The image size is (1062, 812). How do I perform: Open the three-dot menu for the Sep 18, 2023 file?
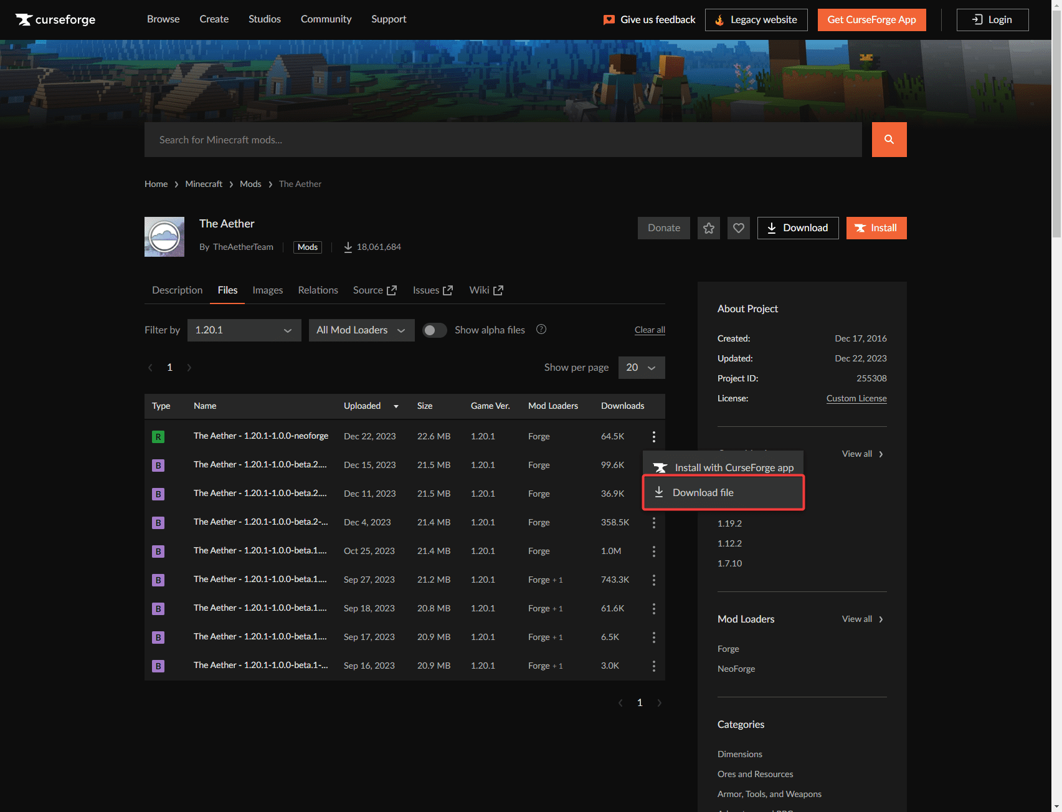tap(653, 608)
